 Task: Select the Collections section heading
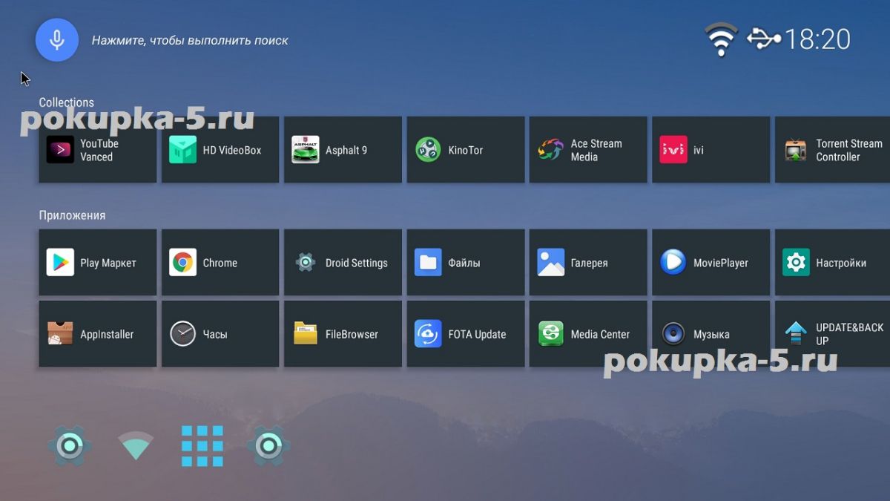67,102
